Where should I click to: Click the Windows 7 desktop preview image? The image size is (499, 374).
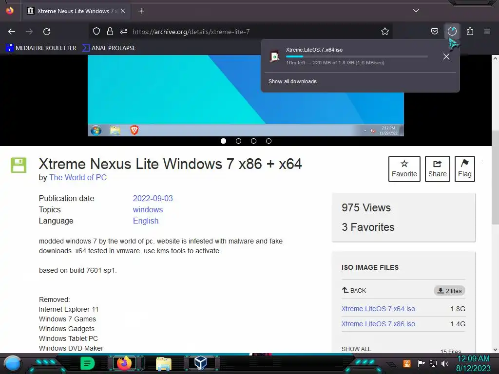[246, 95]
